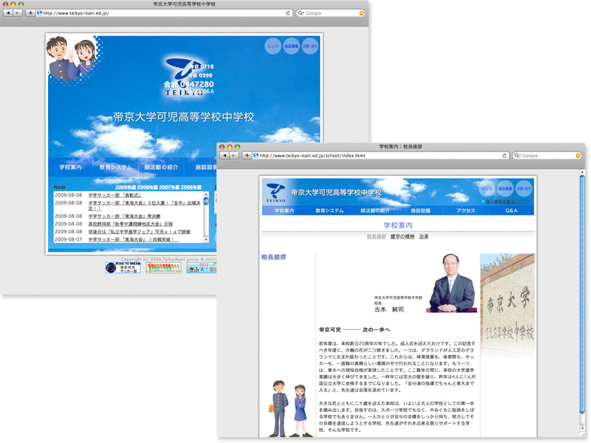Click the round リンク button on the home page
This screenshot has width=591, height=443.
pos(273,46)
